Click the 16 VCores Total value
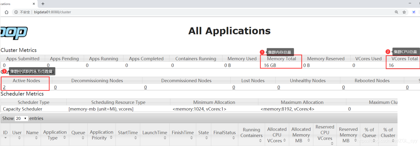This screenshot has width=420, height=146. coord(391,65)
